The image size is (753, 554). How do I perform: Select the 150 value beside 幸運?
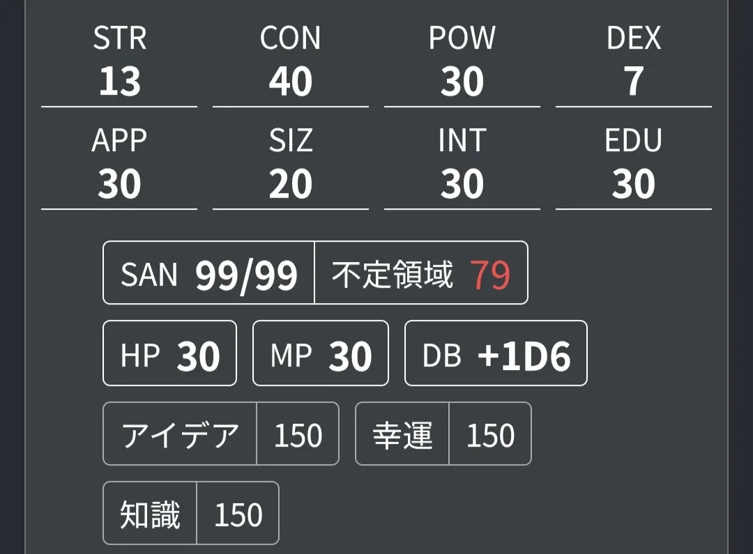point(490,434)
